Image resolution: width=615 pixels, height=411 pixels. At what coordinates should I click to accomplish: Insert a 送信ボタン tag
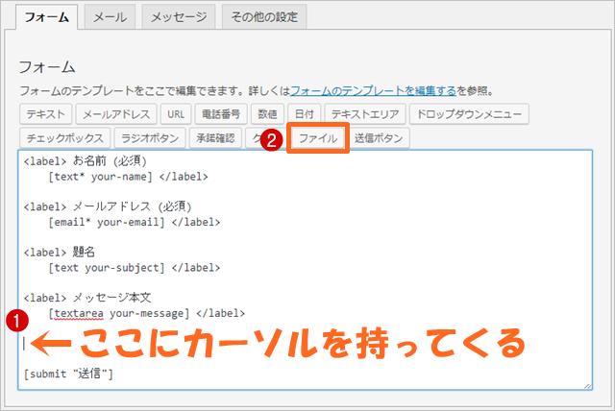379,138
